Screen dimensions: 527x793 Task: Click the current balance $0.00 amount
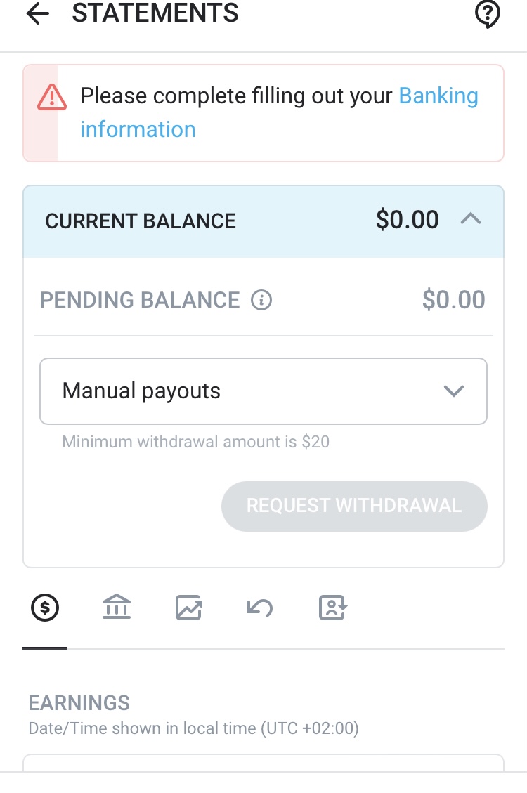coord(408,220)
